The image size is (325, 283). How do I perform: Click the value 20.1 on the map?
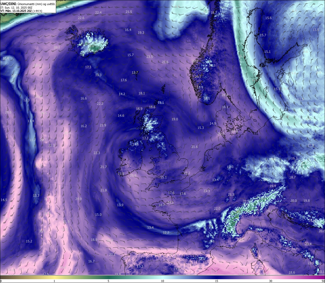[x=112, y=254]
